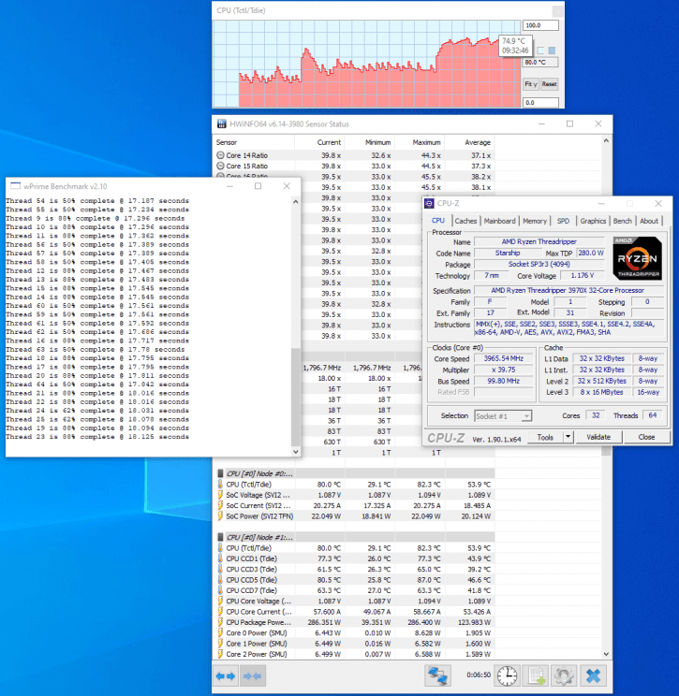Click the Fit y button on the graph
The height and width of the screenshot is (696, 679).
530,83
